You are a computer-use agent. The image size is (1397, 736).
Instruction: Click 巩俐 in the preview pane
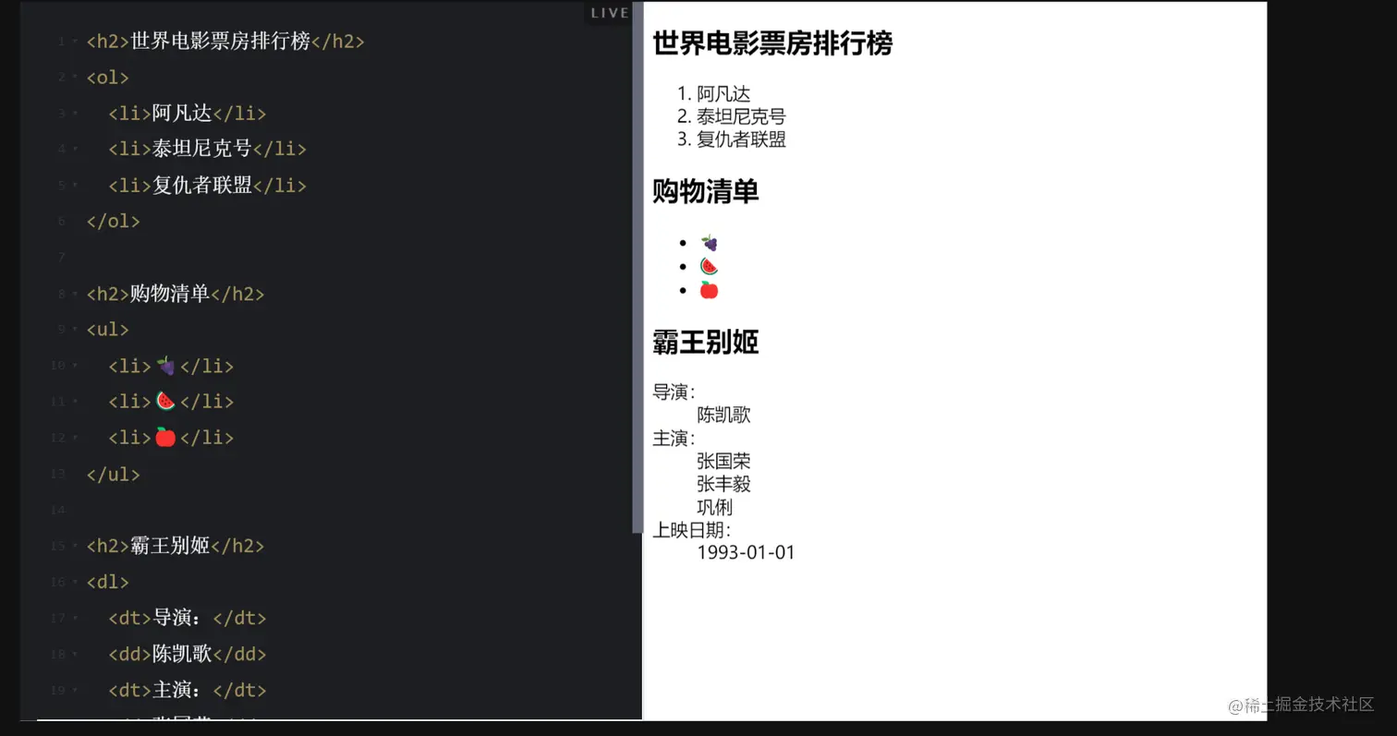pos(714,507)
